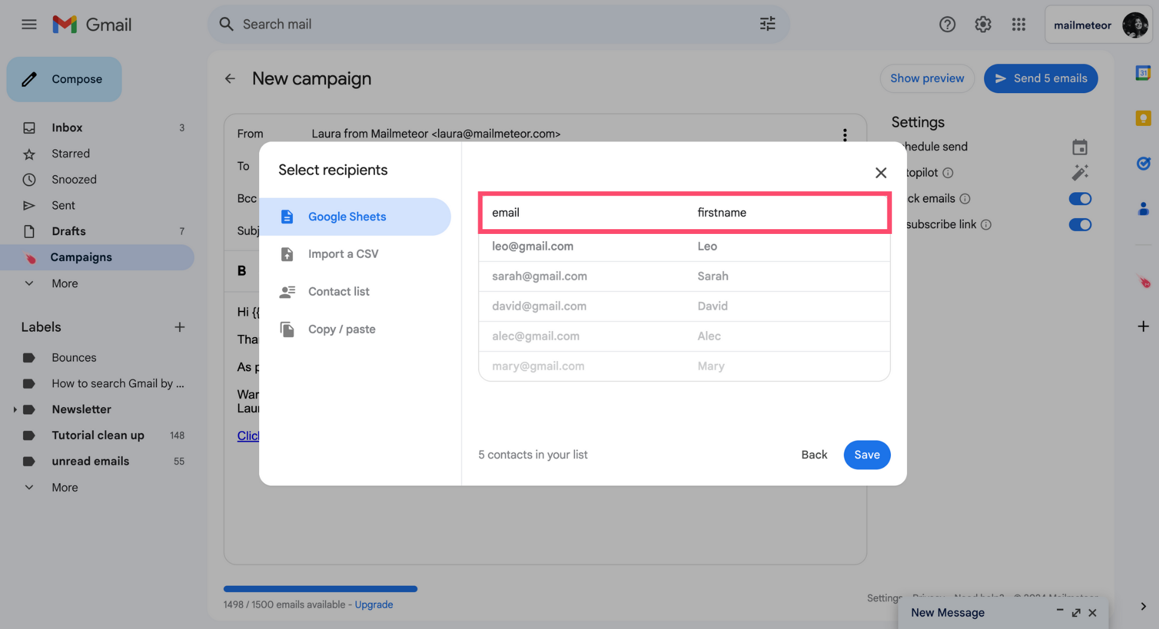This screenshot has width=1159, height=629.
Task: Select the leo@gmail.com row
Action: tap(684, 246)
